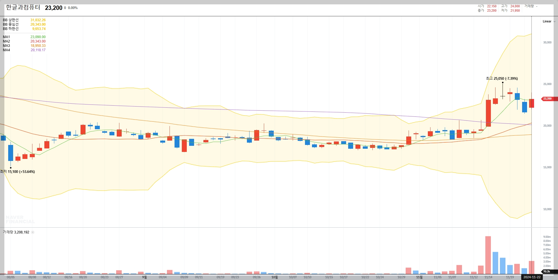The width and height of the screenshot is (558, 280).
Task: Remove the 거래량 volume indicator with its X
Action: coord(33,232)
